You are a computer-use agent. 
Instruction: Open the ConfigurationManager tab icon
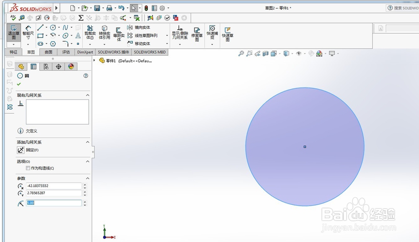(x=46, y=67)
